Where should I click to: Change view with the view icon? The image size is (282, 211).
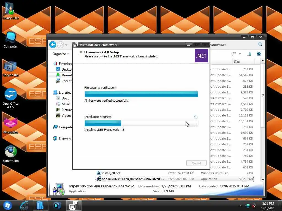pyautogui.click(x=234, y=54)
